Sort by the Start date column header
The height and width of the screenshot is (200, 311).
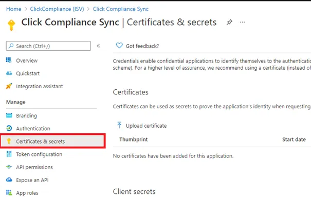tap(294, 139)
